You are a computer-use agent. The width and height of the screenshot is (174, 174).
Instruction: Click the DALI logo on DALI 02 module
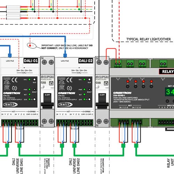(65, 104)
